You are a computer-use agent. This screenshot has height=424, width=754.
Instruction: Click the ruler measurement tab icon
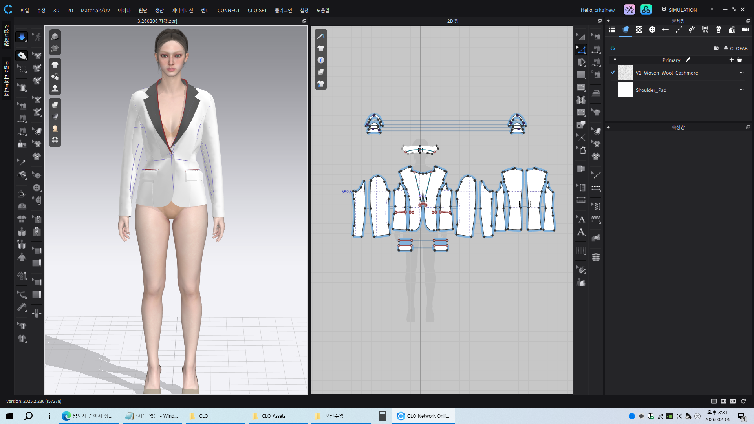[x=745, y=29]
